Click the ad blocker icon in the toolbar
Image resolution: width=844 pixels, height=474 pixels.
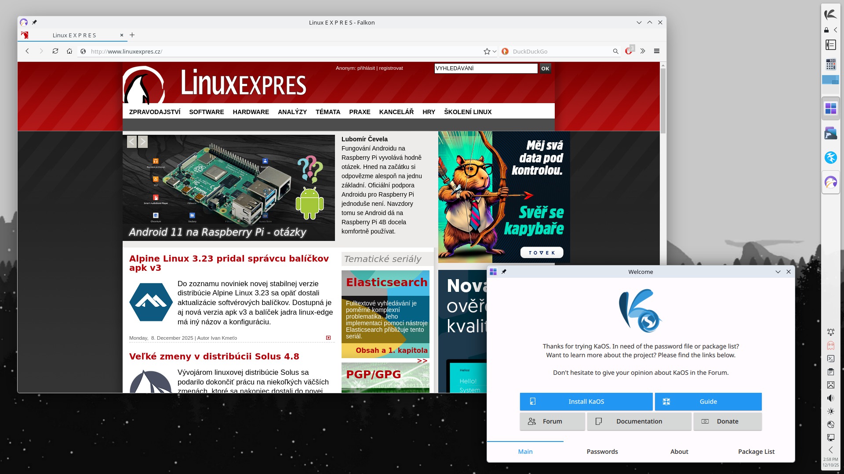pyautogui.click(x=629, y=51)
